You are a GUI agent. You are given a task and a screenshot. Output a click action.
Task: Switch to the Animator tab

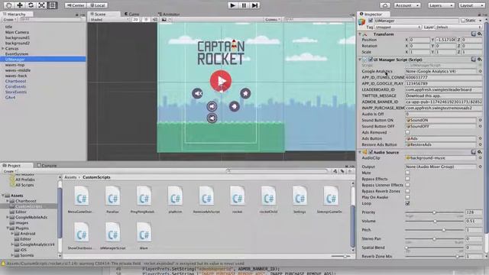[169, 14]
